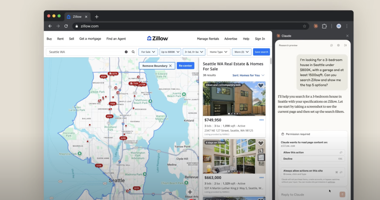The image size is (380, 200).
Task: Open the Claude extension icon in toolbar
Action: [x=316, y=26]
